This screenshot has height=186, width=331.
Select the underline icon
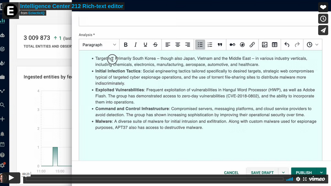point(145,45)
